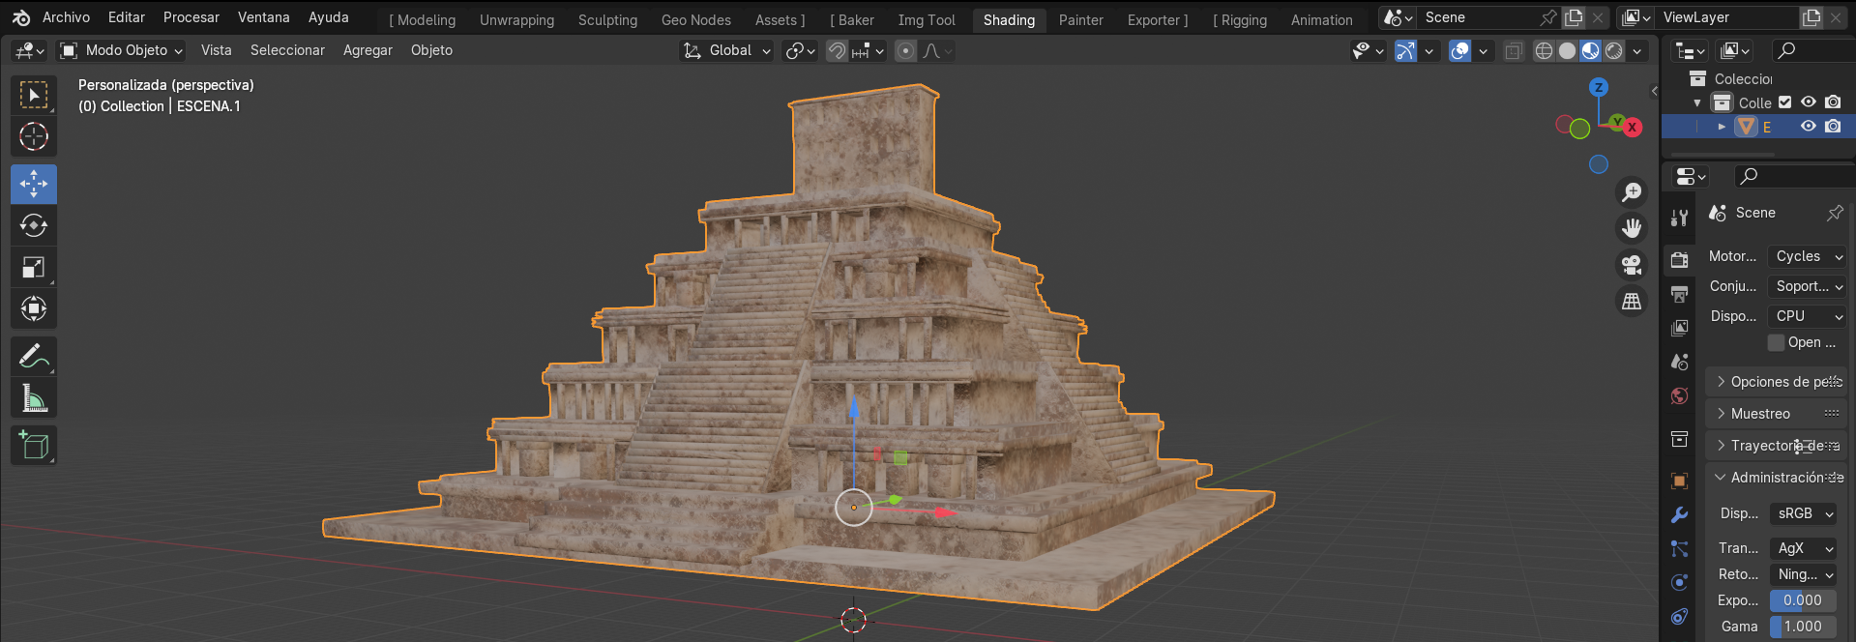
Task: Select the Cursor tool in toolbar
Action: tap(34, 137)
